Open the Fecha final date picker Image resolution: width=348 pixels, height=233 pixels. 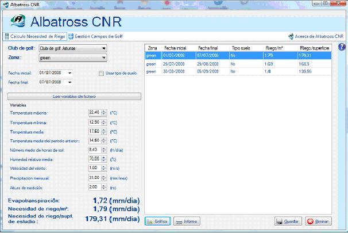coord(69,82)
